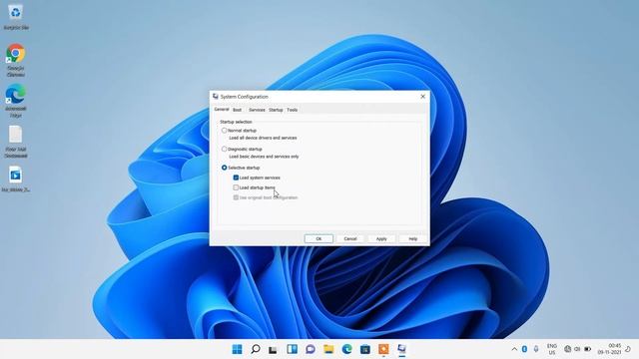The height and width of the screenshot is (359, 639).
Task: Switch to the Boot tab
Action: (x=238, y=110)
